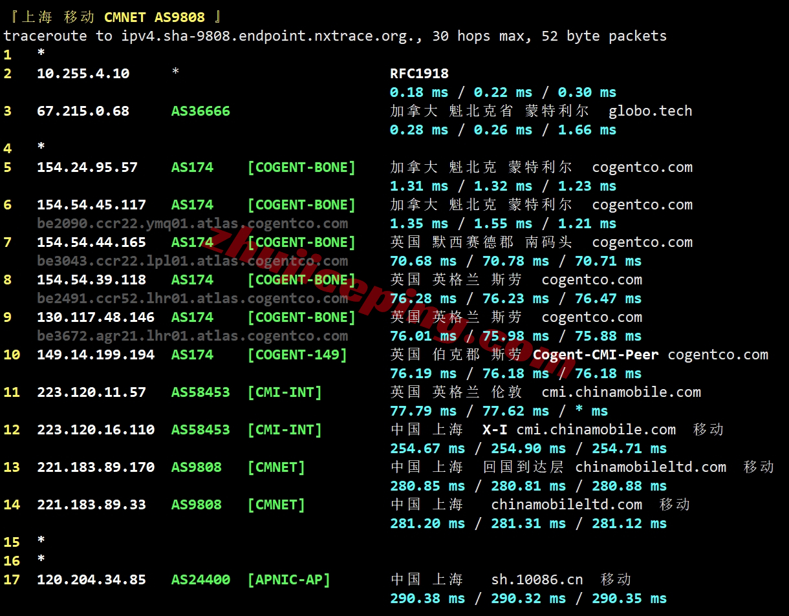Select IP address 67.215.0.68
Image resolution: width=789 pixels, height=616 pixels.
tap(83, 111)
